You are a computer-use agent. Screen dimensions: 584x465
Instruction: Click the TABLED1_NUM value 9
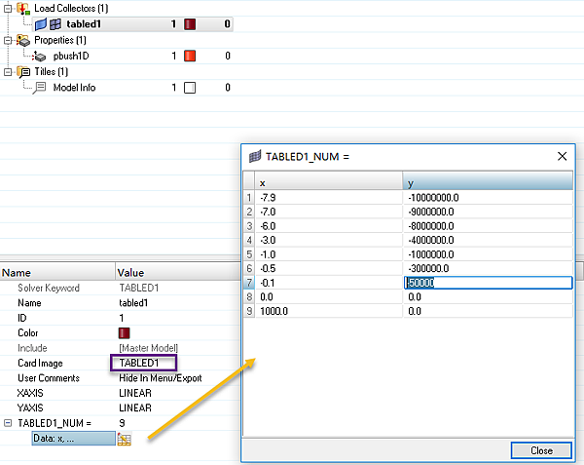click(x=122, y=423)
